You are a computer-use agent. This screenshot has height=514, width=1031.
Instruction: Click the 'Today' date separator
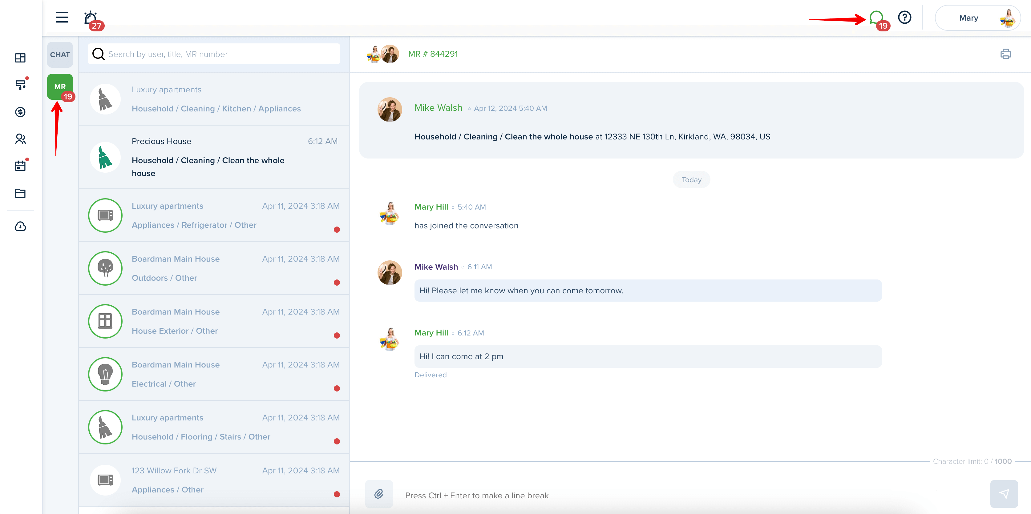pos(691,180)
